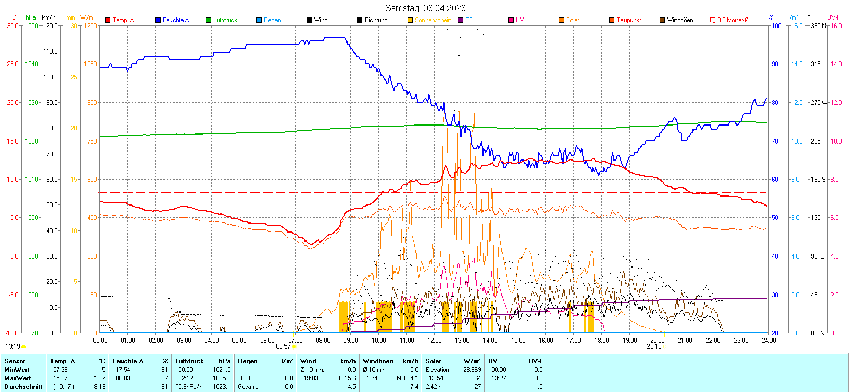Click the red Temp. A. legend square

[x=108, y=20]
